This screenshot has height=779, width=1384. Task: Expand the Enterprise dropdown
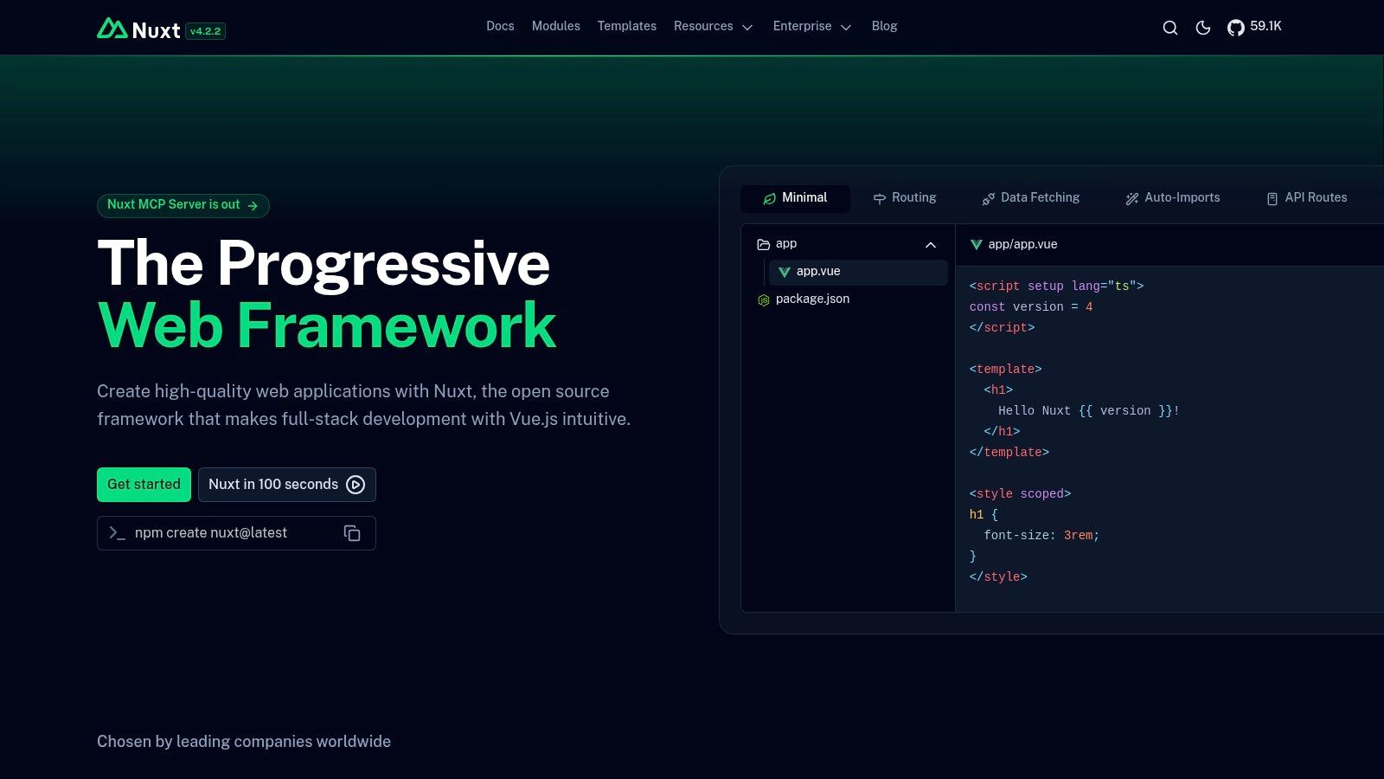812,27
